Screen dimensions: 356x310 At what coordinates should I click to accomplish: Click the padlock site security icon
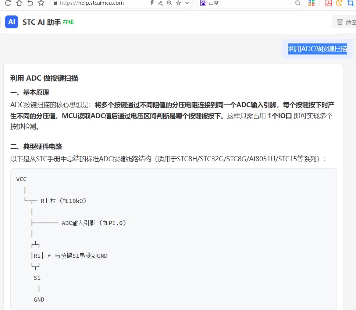coord(56,3)
